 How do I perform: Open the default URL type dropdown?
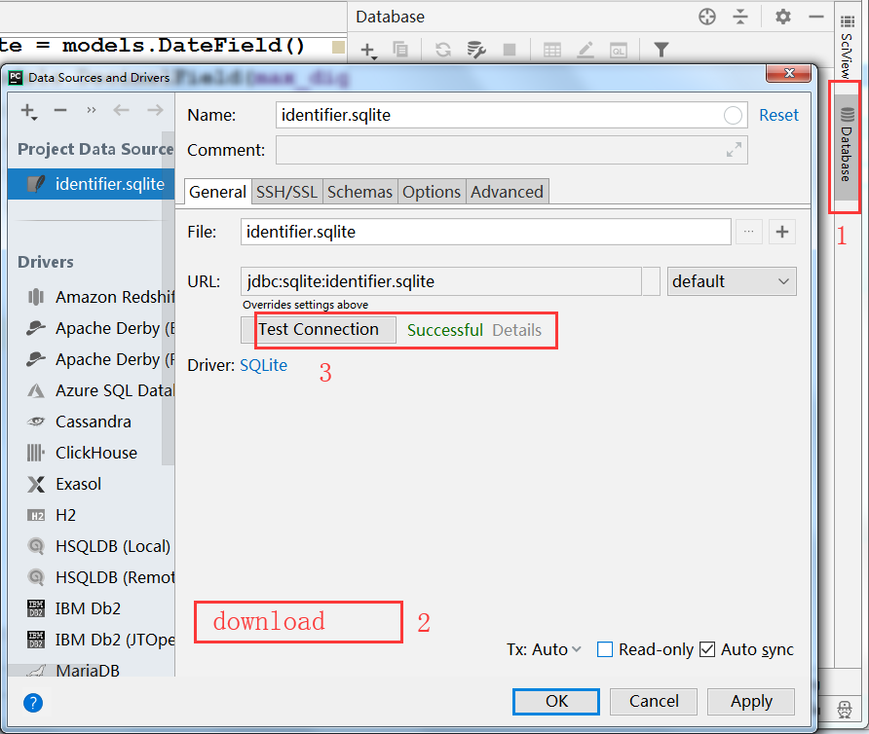[732, 281]
